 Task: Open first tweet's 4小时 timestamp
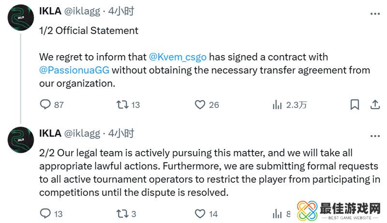pyautogui.click(x=121, y=12)
